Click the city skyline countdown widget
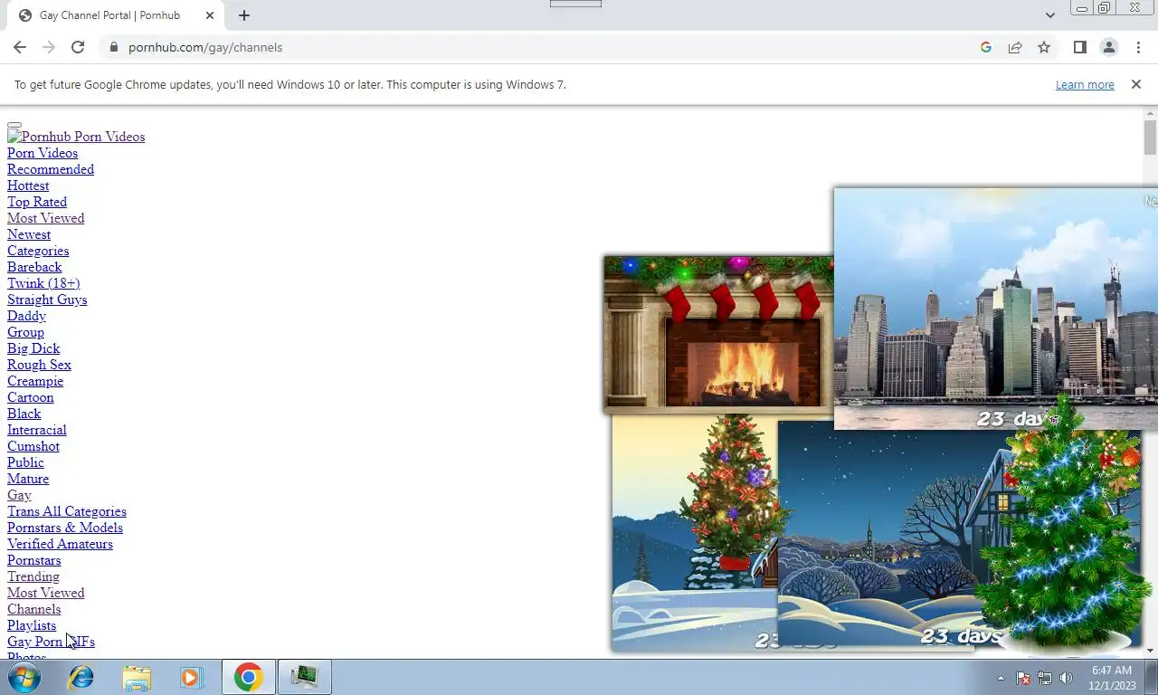The height and width of the screenshot is (695, 1158). click(995, 308)
